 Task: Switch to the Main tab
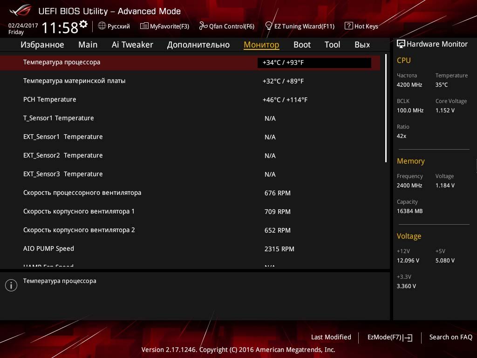click(88, 45)
